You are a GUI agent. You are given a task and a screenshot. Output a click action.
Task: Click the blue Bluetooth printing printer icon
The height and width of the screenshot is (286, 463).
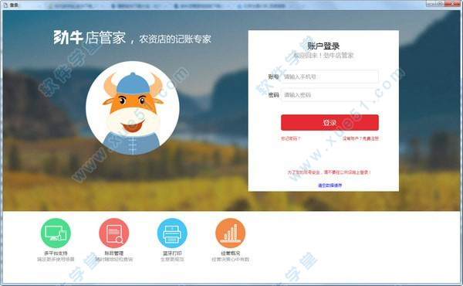[x=172, y=233]
